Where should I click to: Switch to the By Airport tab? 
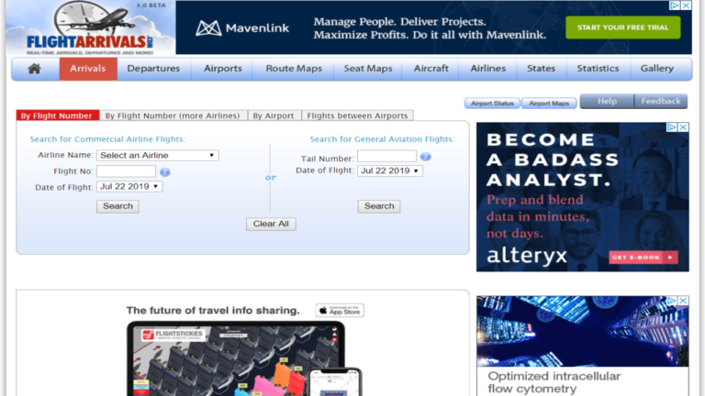[274, 116]
